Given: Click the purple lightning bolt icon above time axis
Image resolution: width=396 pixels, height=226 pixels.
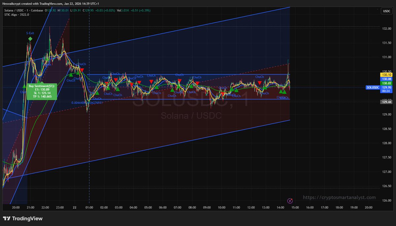Looking at the screenshot, I should pyautogui.click(x=290, y=200).
